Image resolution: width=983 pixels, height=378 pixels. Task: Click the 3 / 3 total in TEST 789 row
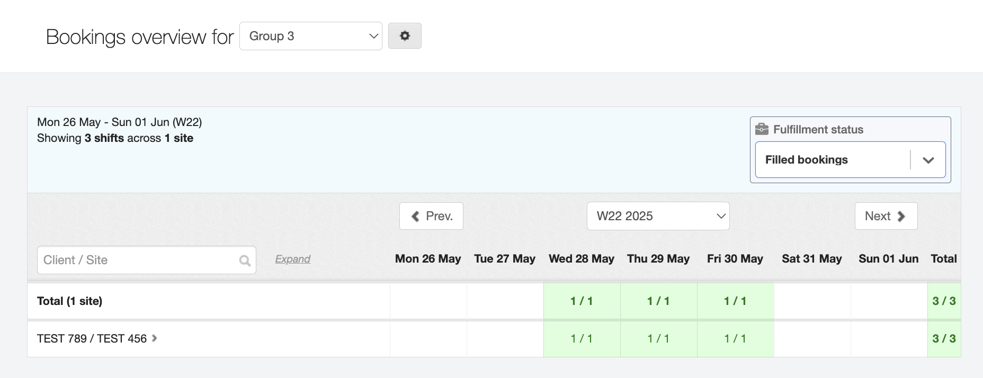(x=944, y=339)
